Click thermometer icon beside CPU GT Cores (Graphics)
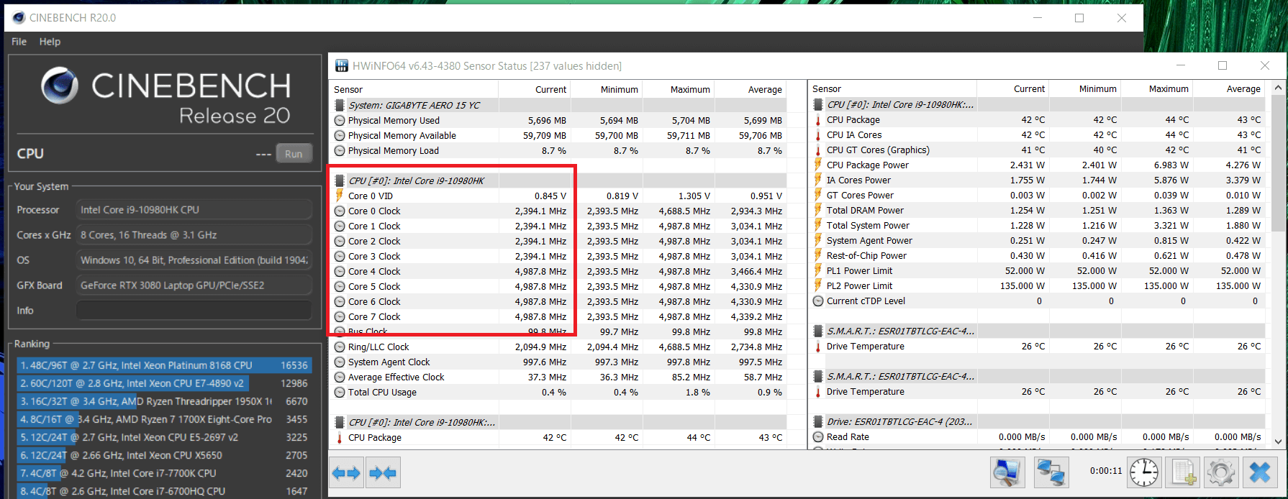This screenshot has width=1288, height=499. click(818, 150)
